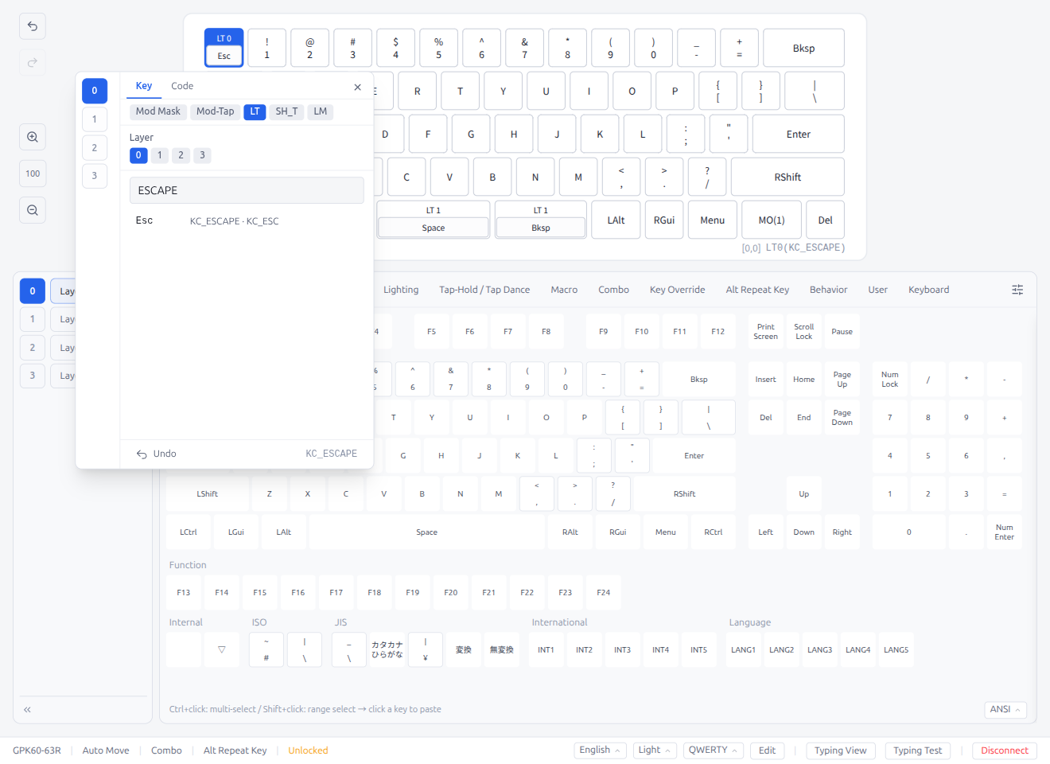Open the Lighting tab
The width and height of the screenshot is (1050, 764).
(401, 290)
